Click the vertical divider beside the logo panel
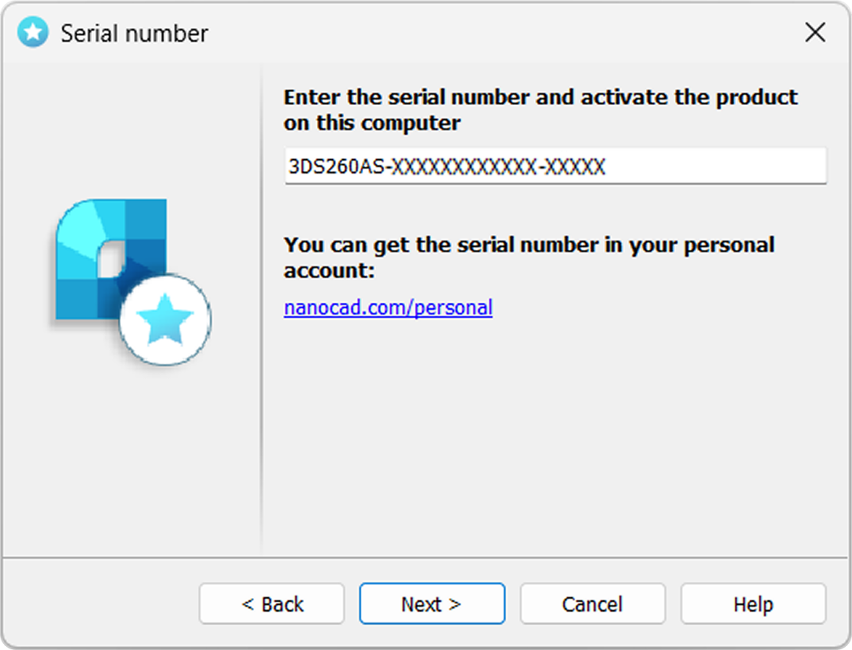This screenshot has width=852, height=650. pos(261,310)
